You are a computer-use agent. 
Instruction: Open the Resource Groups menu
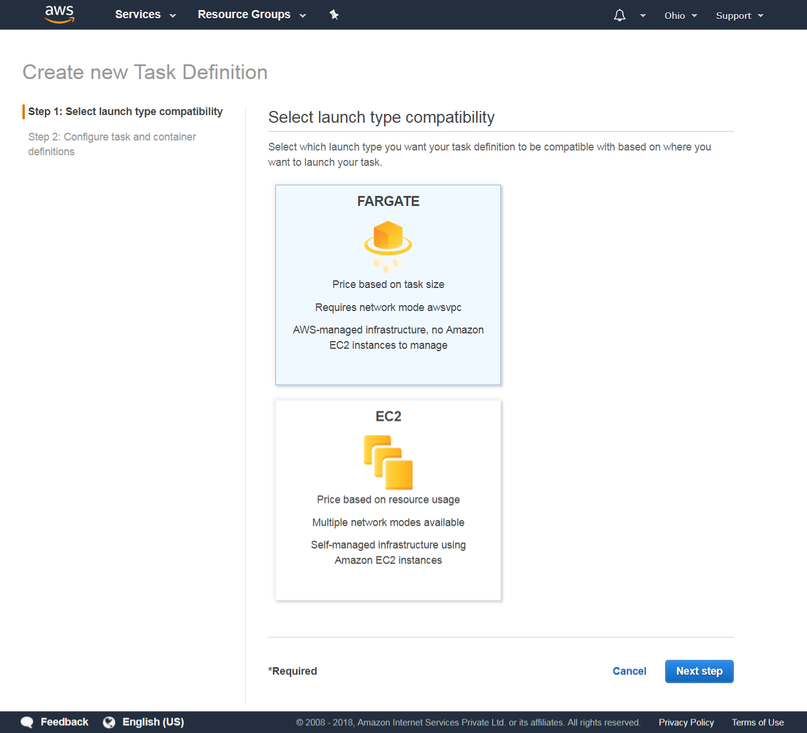click(x=244, y=15)
